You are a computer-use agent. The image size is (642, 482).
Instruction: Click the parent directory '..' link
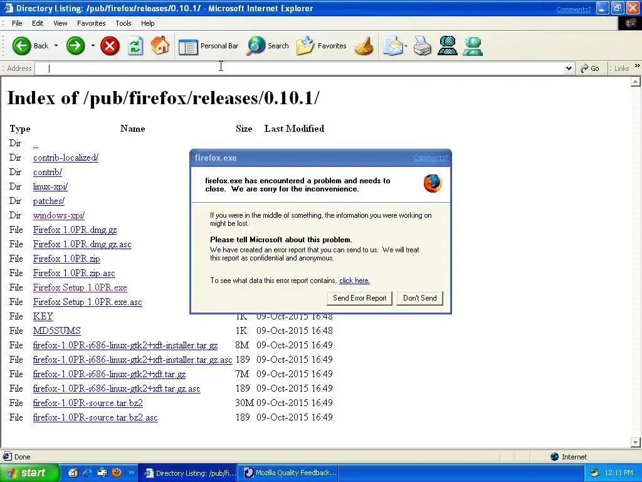coord(36,144)
